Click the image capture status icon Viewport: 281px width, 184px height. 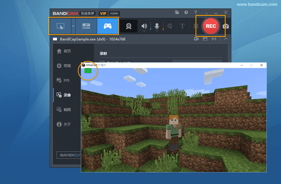coord(205,39)
